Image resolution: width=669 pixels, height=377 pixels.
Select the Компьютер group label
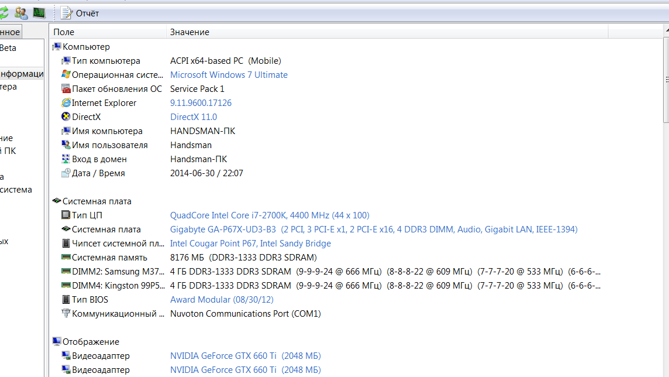coord(86,46)
